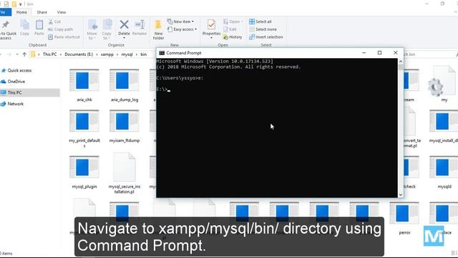Image resolution: width=458 pixels, height=258 pixels.
Task: Maximize the Command Prompt window
Action: (x=379, y=52)
